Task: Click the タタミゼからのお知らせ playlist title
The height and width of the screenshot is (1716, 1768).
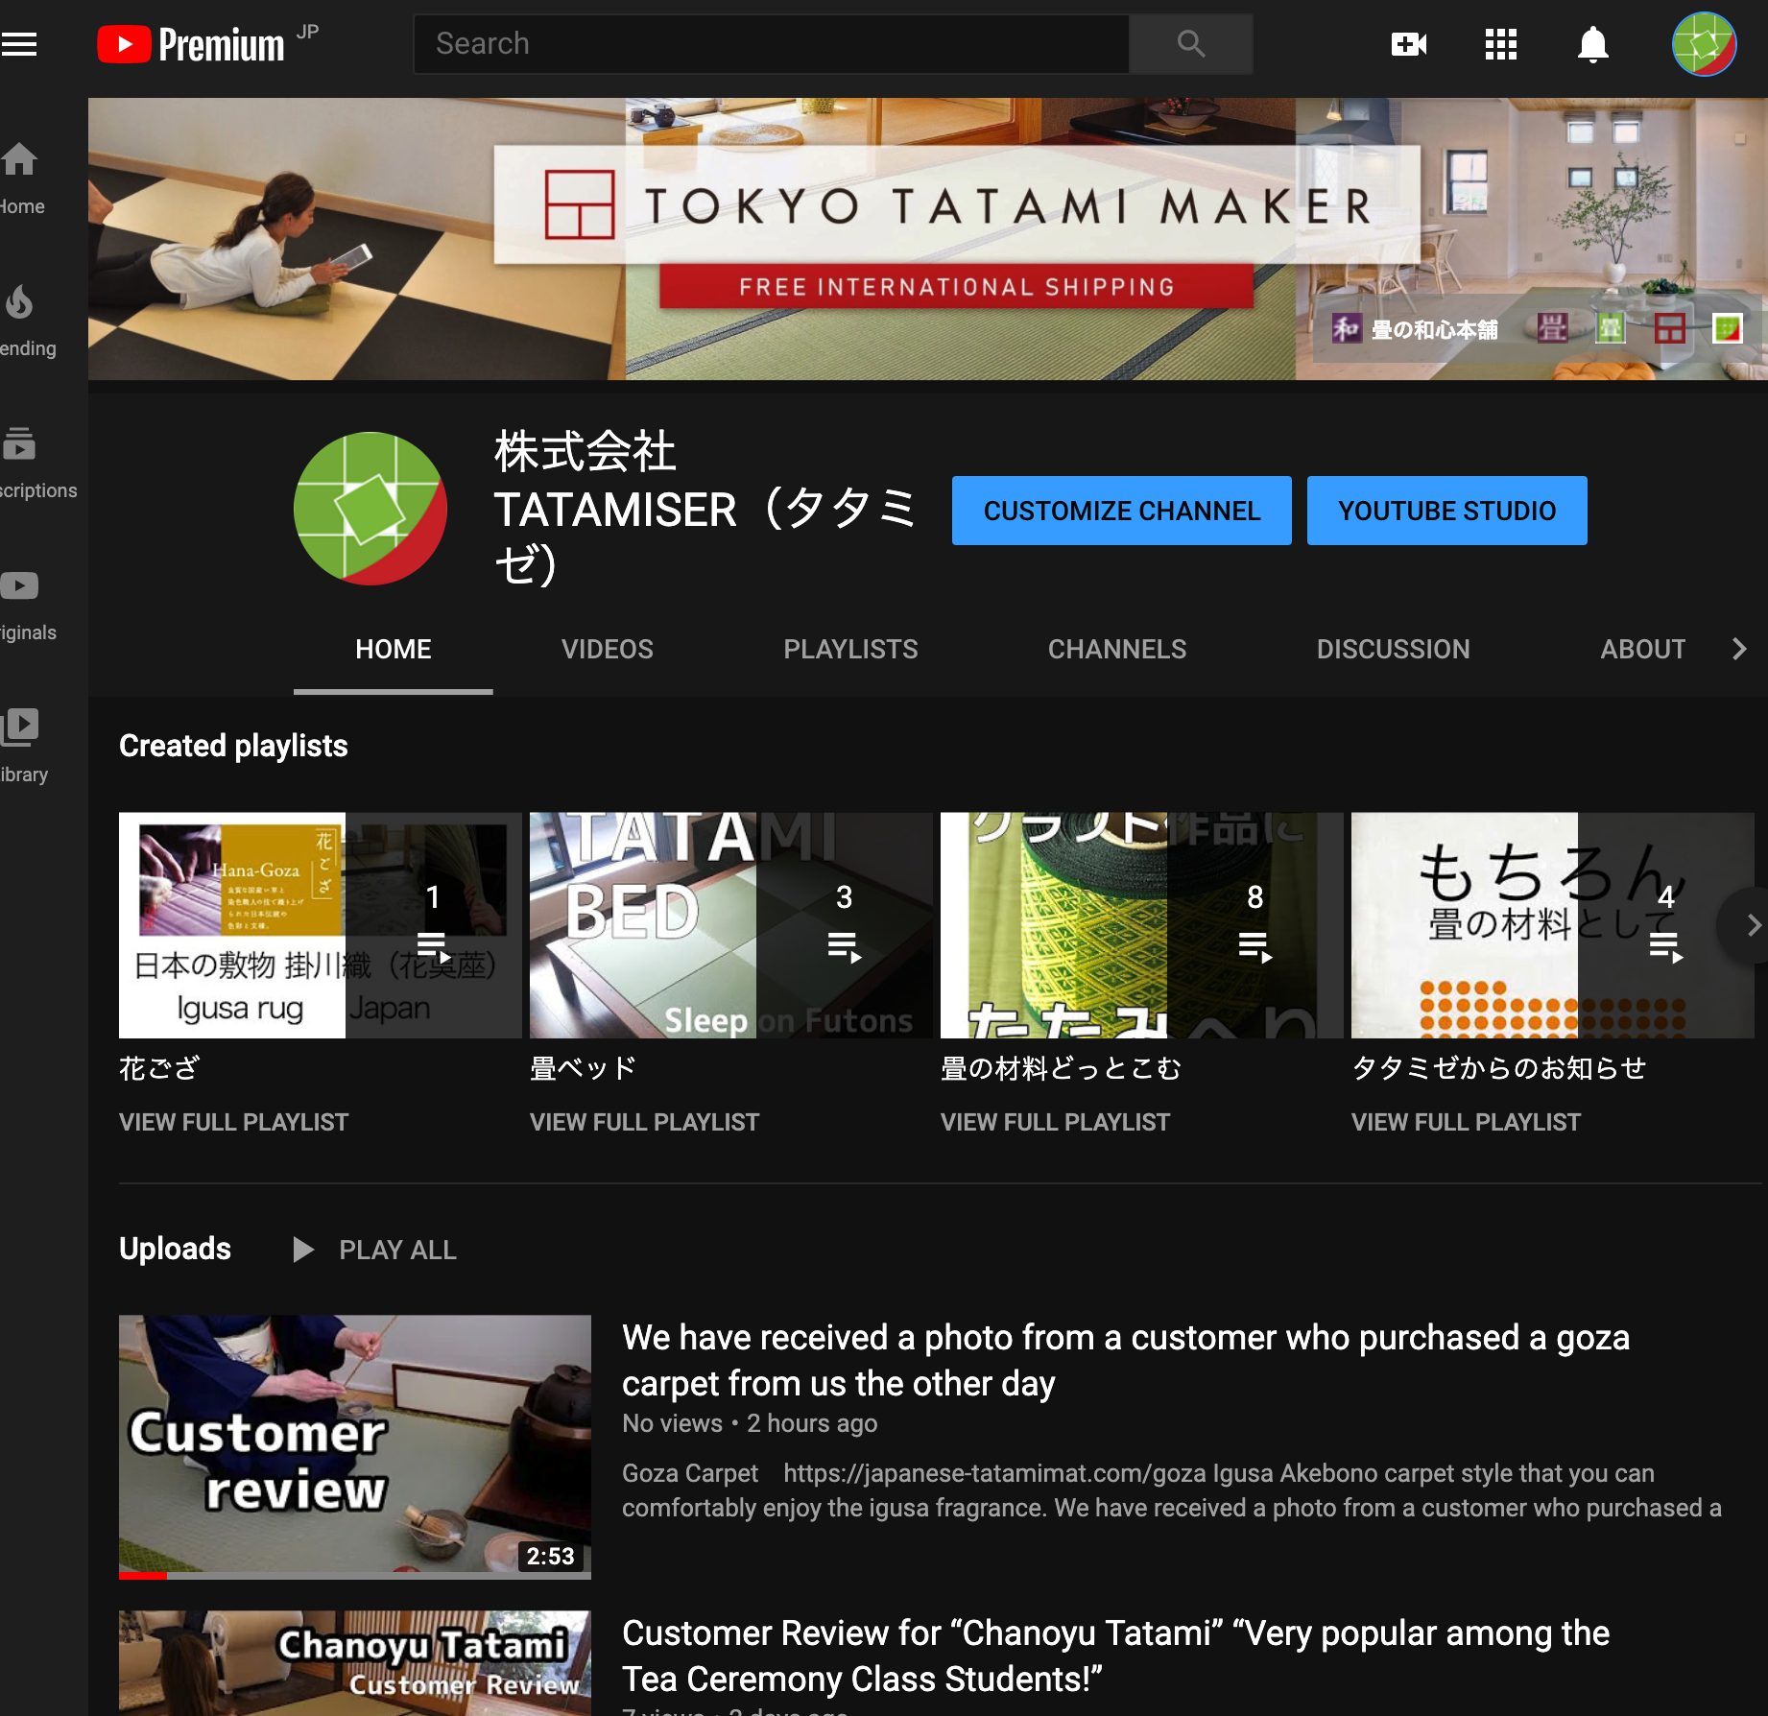Action: coord(1499,1068)
